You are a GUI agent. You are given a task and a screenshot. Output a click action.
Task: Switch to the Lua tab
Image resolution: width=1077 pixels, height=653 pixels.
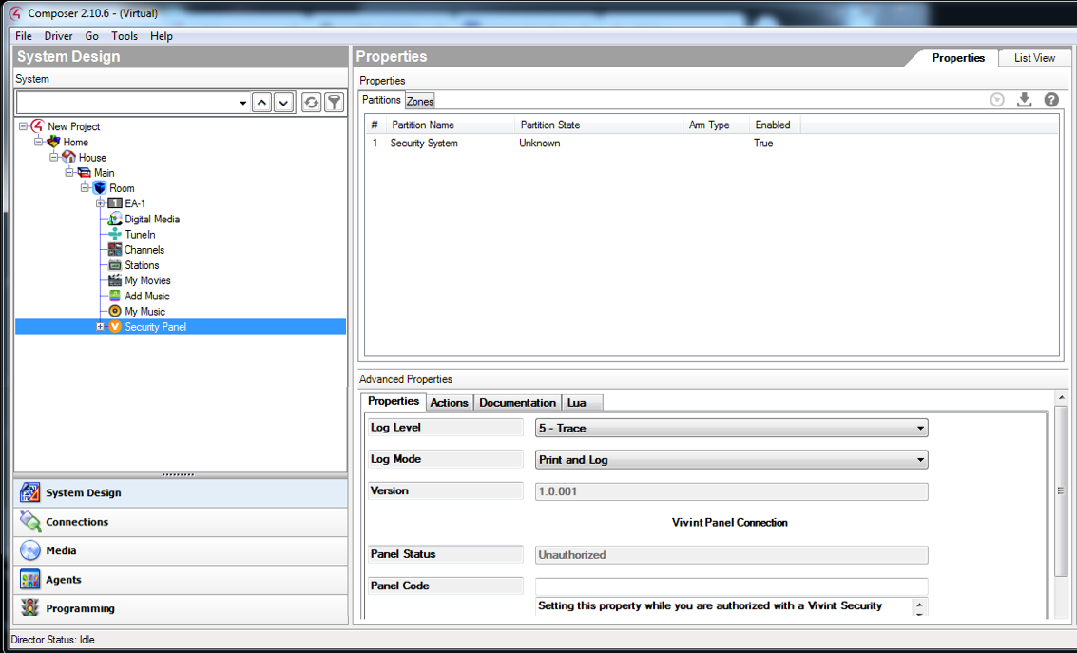coord(577,403)
